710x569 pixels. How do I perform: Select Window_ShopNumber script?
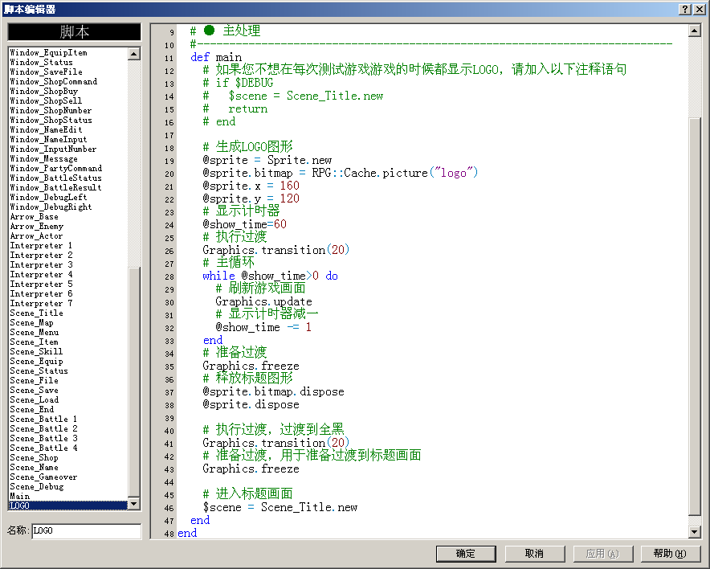(x=68, y=111)
